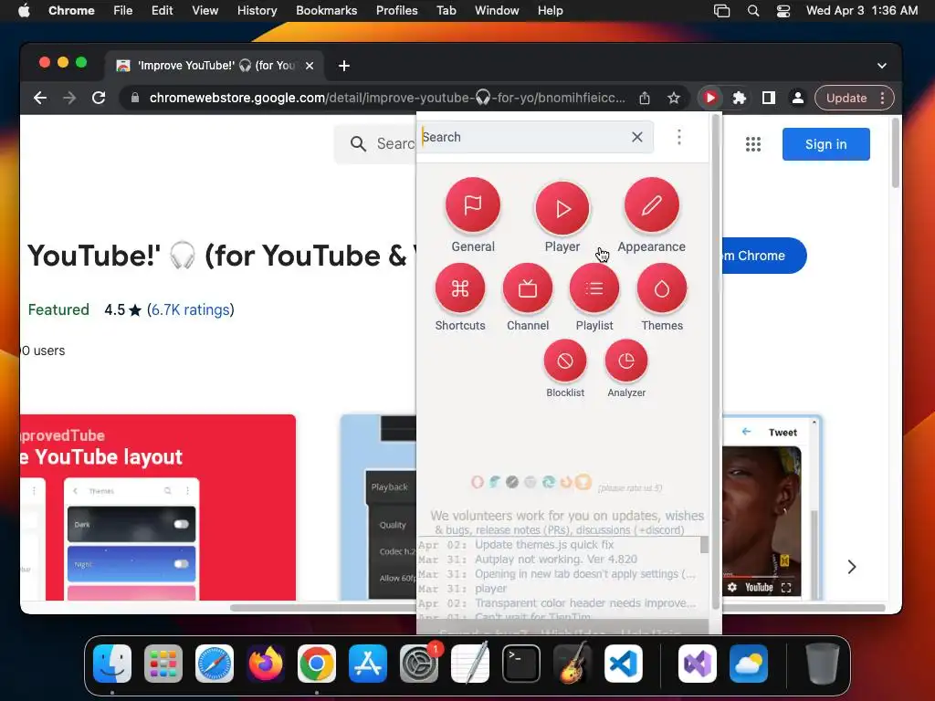Open the Window menu
This screenshot has width=935, height=701.
coord(497,11)
